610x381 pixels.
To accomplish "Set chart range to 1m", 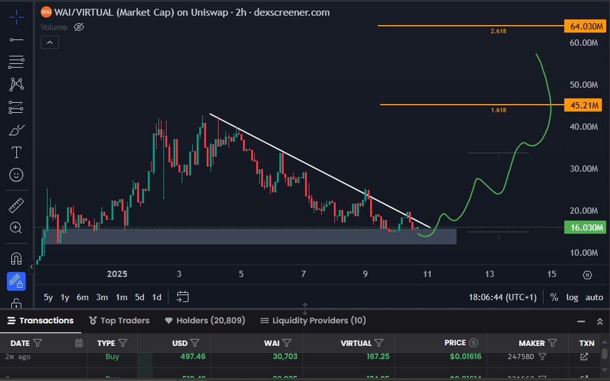I will coord(121,297).
